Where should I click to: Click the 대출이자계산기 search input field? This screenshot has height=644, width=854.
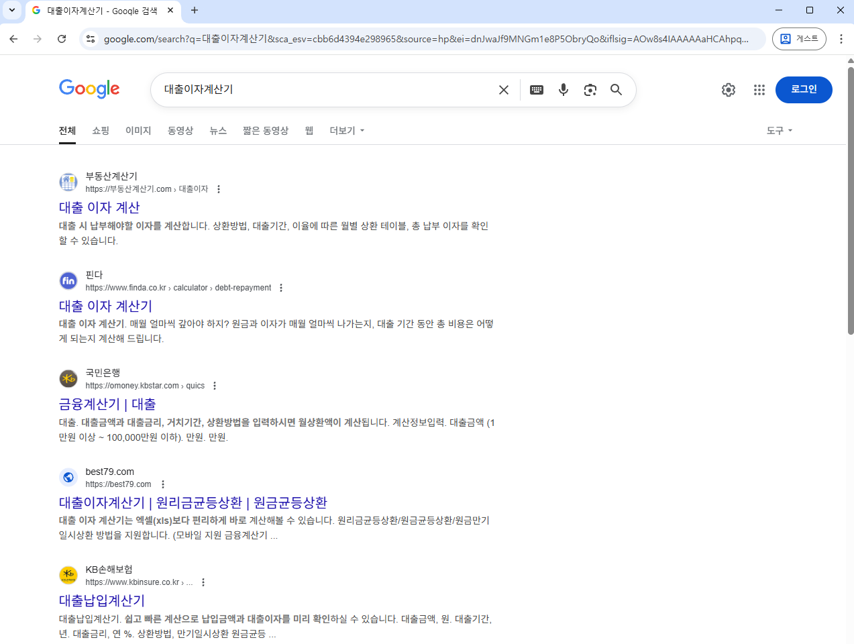point(325,90)
